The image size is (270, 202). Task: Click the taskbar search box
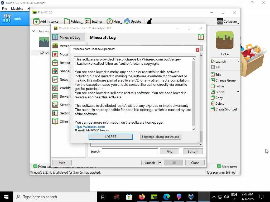tap(55, 197)
